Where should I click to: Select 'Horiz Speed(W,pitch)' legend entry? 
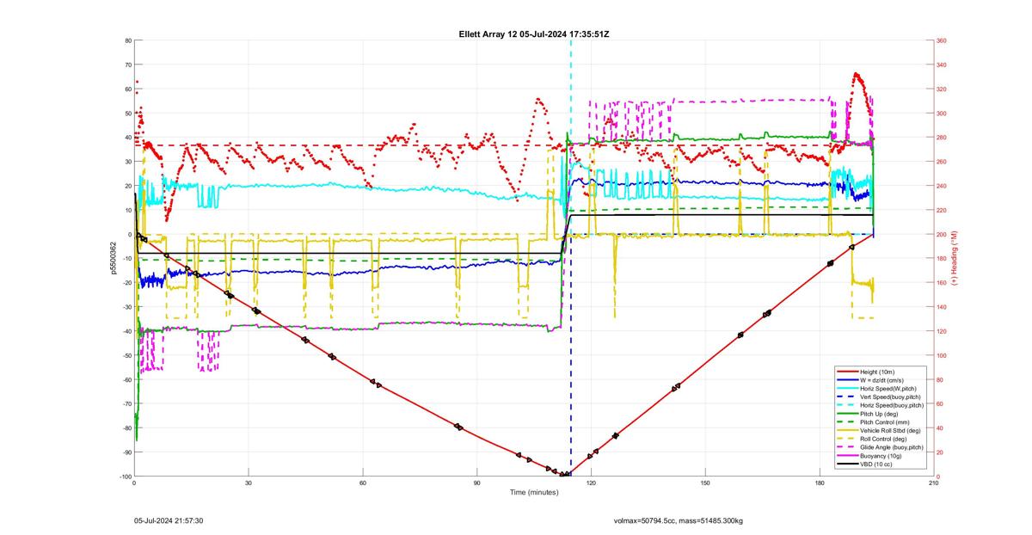[x=889, y=389]
